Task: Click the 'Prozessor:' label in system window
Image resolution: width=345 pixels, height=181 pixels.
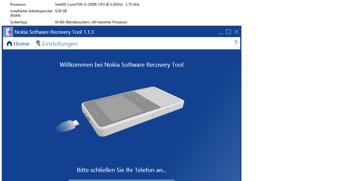Action: 18,4
